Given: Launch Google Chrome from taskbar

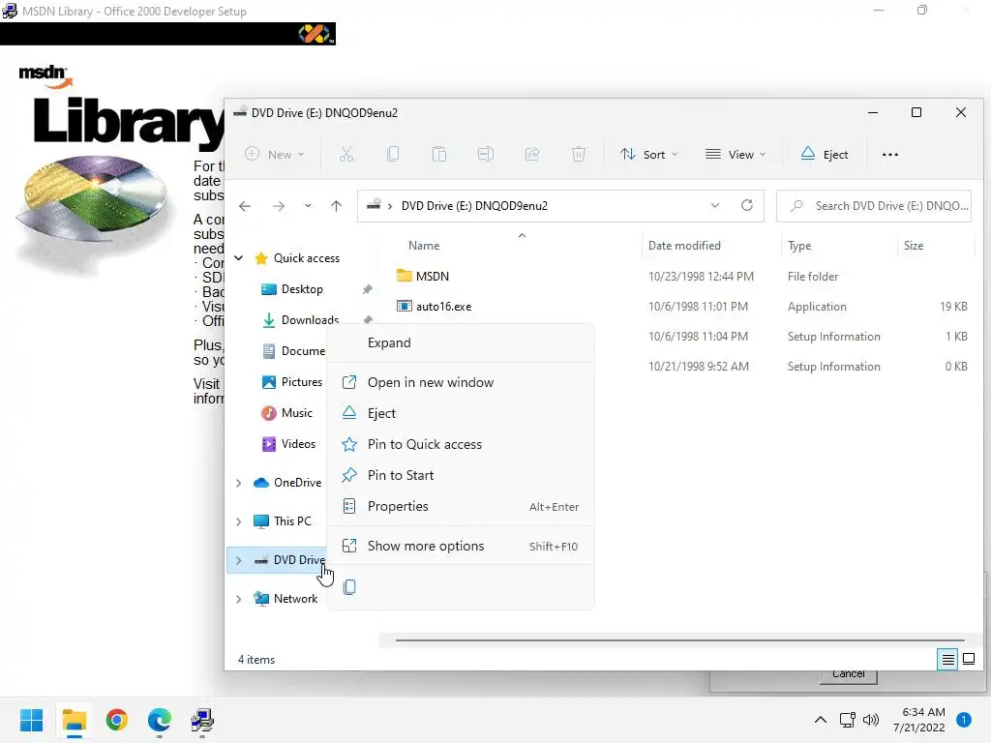Looking at the screenshot, I should tap(117, 720).
